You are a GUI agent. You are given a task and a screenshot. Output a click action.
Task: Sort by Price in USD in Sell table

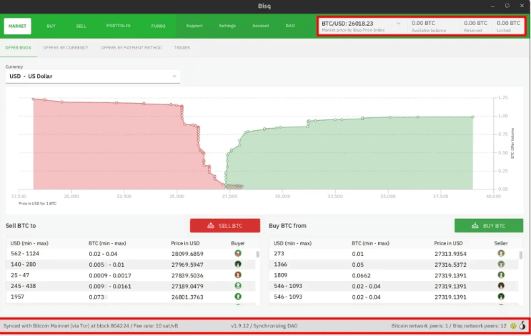point(185,243)
